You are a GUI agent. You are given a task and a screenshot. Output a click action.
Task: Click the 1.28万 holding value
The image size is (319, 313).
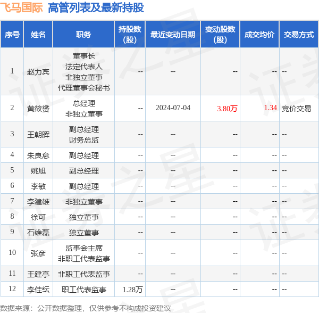pyautogui.click(x=132, y=290)
